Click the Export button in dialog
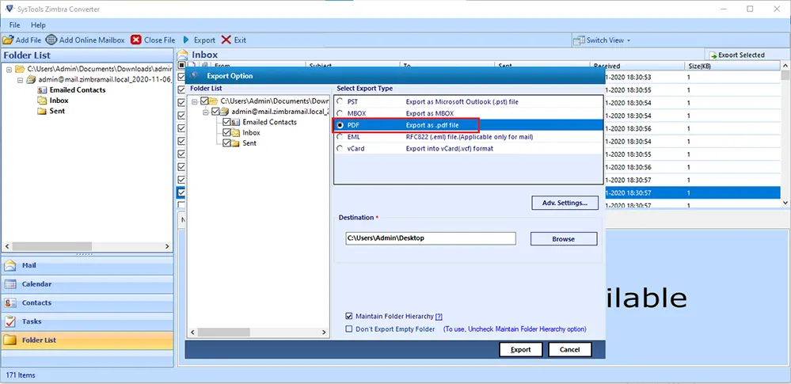Screen dimensions: 791x384 (x=521, y=349)
